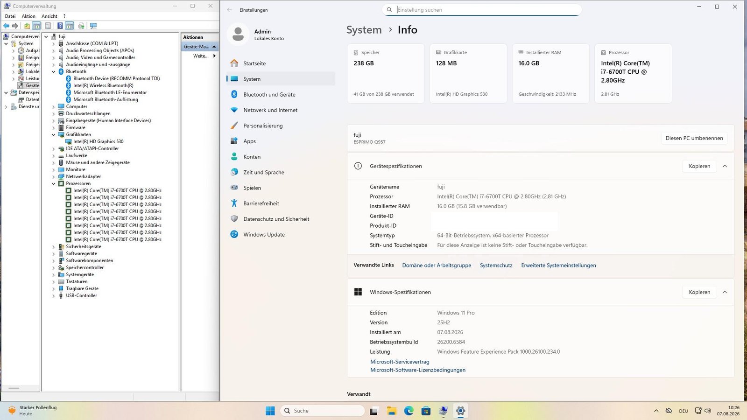Click the blue back arrow in Computerverwaltung toolbar

coord(6,26)
